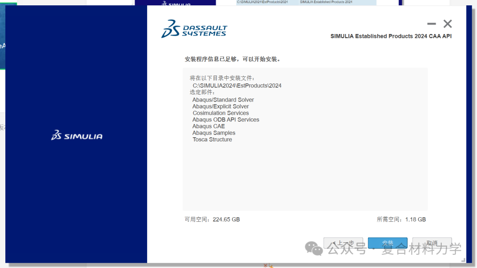This screenshot has height=268, width=477.
Task: Click the 将在以下目录中安装文件 label
Action: (222, 78)
